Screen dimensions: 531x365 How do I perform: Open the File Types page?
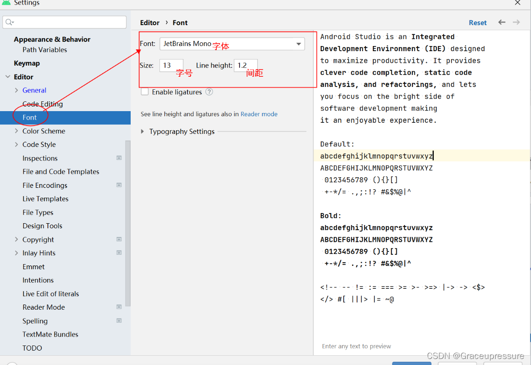38,212
